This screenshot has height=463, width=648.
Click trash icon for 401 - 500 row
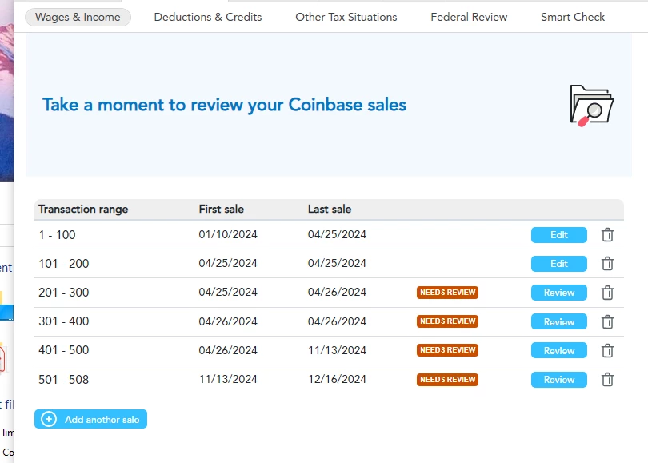[607, 350]
